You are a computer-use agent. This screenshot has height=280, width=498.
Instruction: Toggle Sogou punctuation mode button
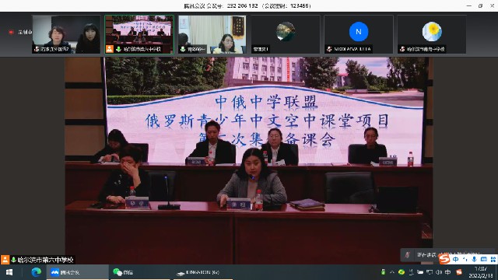pos(465,259)
